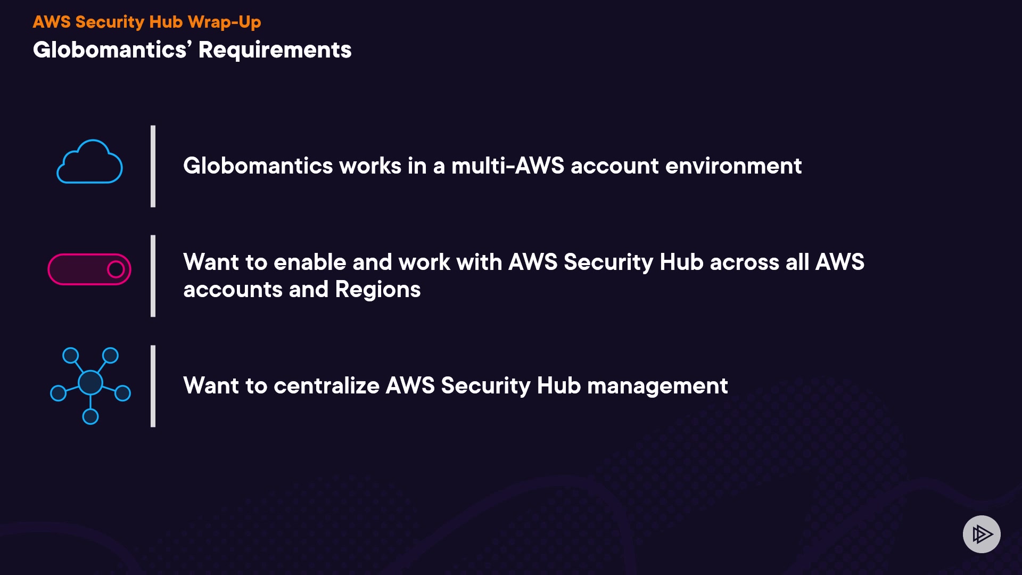Click the 'accounts and Regions' text line
This screenshot has height=575, width=1022.
[x=302, y=290]
